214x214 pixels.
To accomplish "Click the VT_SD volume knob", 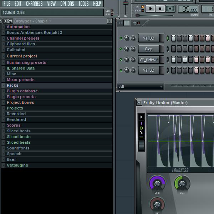I will [x=133, y=70].
